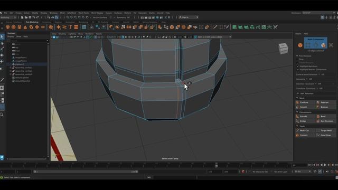Image resolution: width=338 pixels, height=190 pixels.
Task: Click the Outliner vertical scrollbar
Action: [48, 99]
